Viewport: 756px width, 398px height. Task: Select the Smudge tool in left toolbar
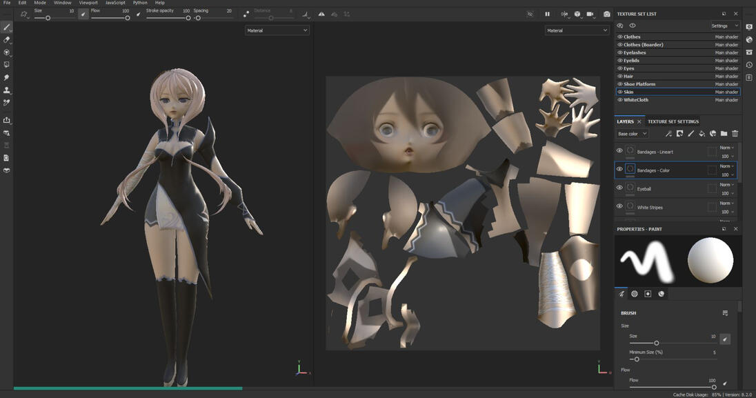(7, 77)
